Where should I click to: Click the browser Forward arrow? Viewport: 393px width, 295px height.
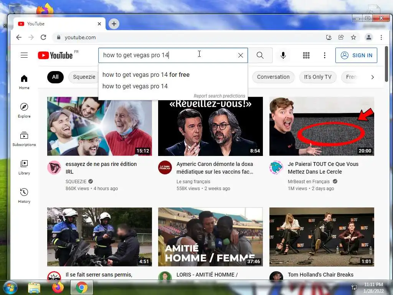(x=31, y=37)
